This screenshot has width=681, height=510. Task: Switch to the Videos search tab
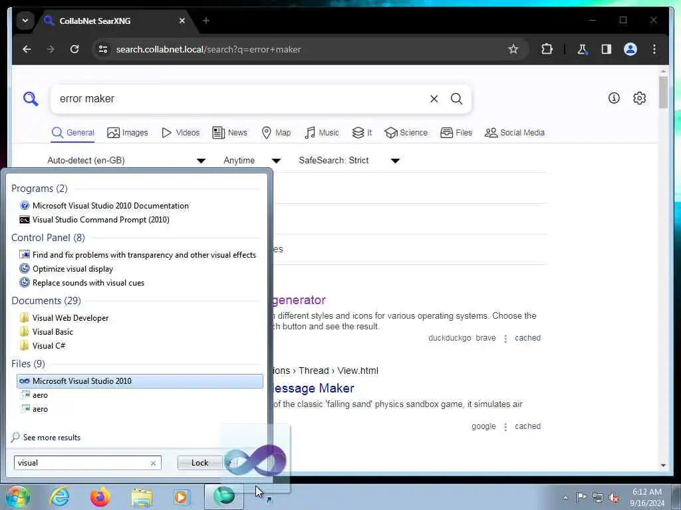[x=180, y=133]
